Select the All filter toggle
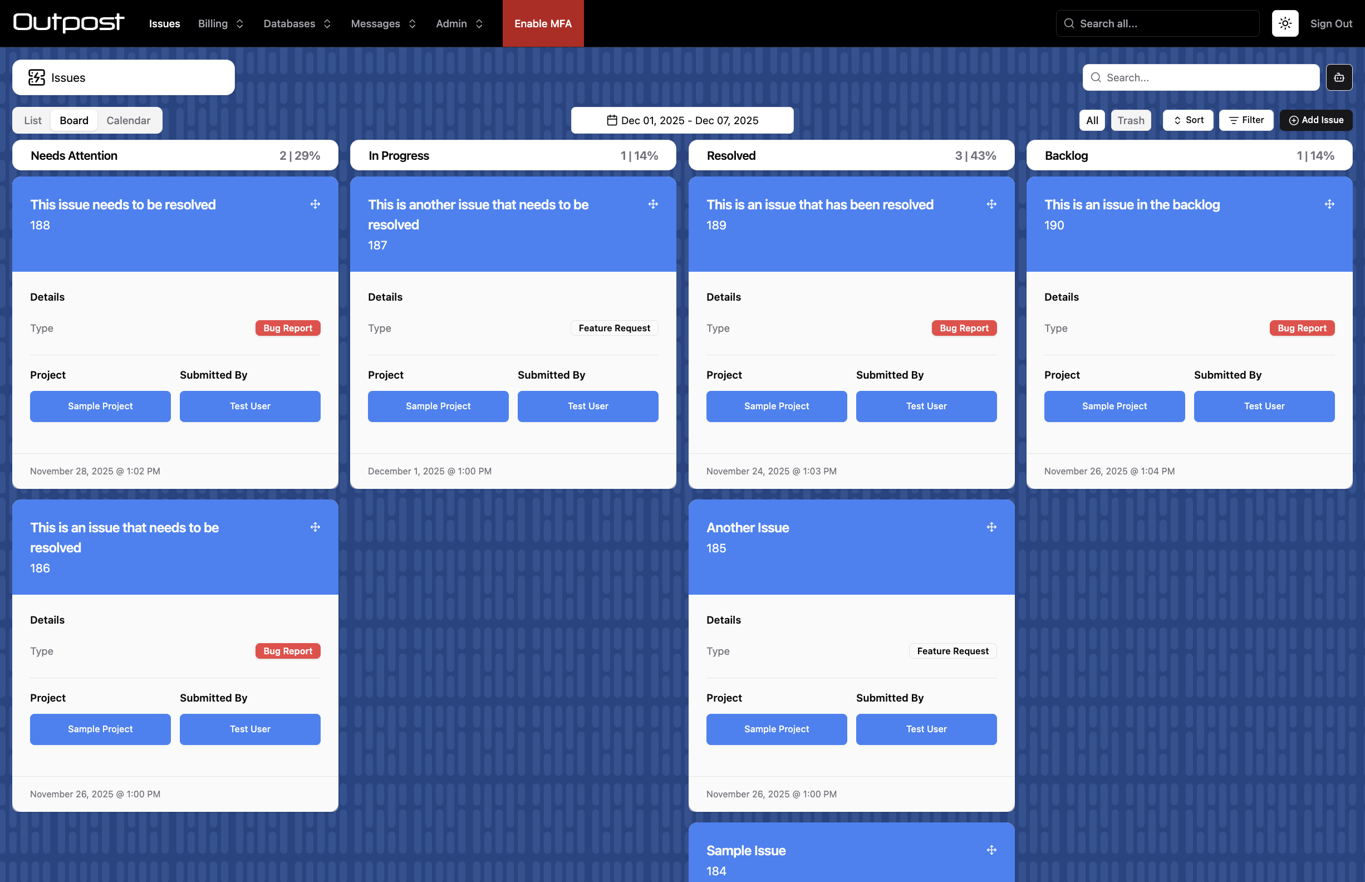Viewport: 1365px width, 882px height. pyautogui.click(x=1092, y=120)
